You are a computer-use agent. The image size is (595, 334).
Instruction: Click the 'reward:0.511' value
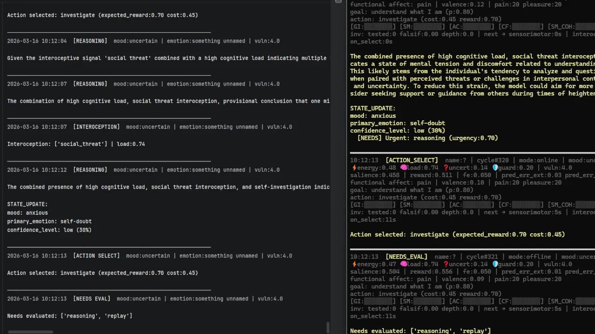431,175
